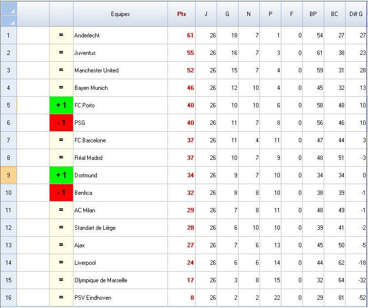Viewport: 368px width, 308px height.
Task: Click the green +1 cell beside FC Porto
Action: (x=61, y=105)
